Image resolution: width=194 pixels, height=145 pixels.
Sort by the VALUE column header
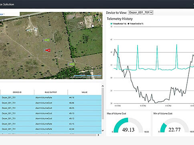(x=85, y=92)
